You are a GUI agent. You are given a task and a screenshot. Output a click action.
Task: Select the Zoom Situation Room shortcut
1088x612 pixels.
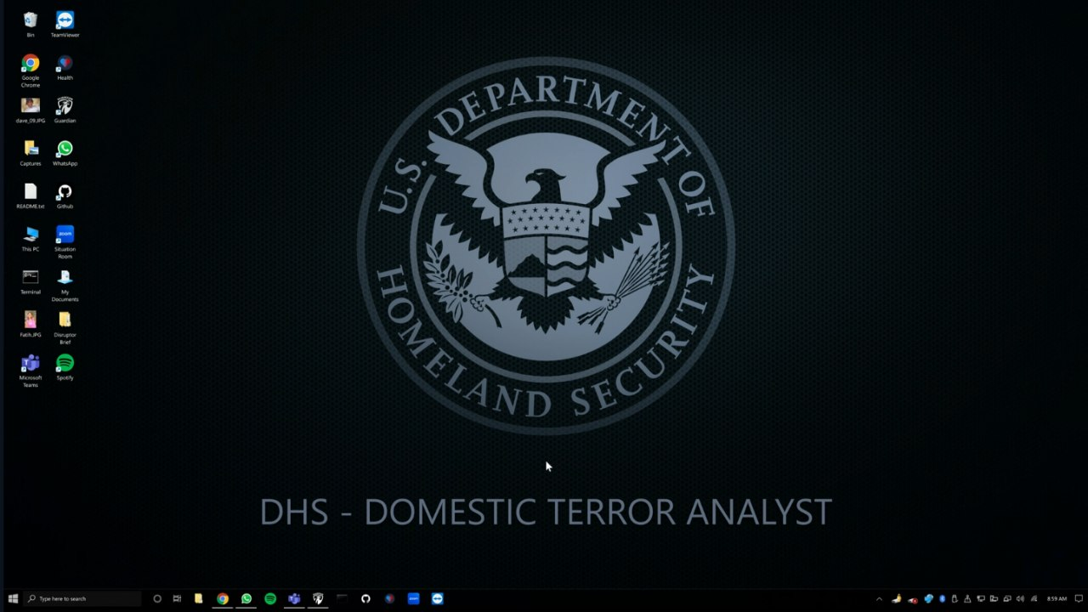65,242
